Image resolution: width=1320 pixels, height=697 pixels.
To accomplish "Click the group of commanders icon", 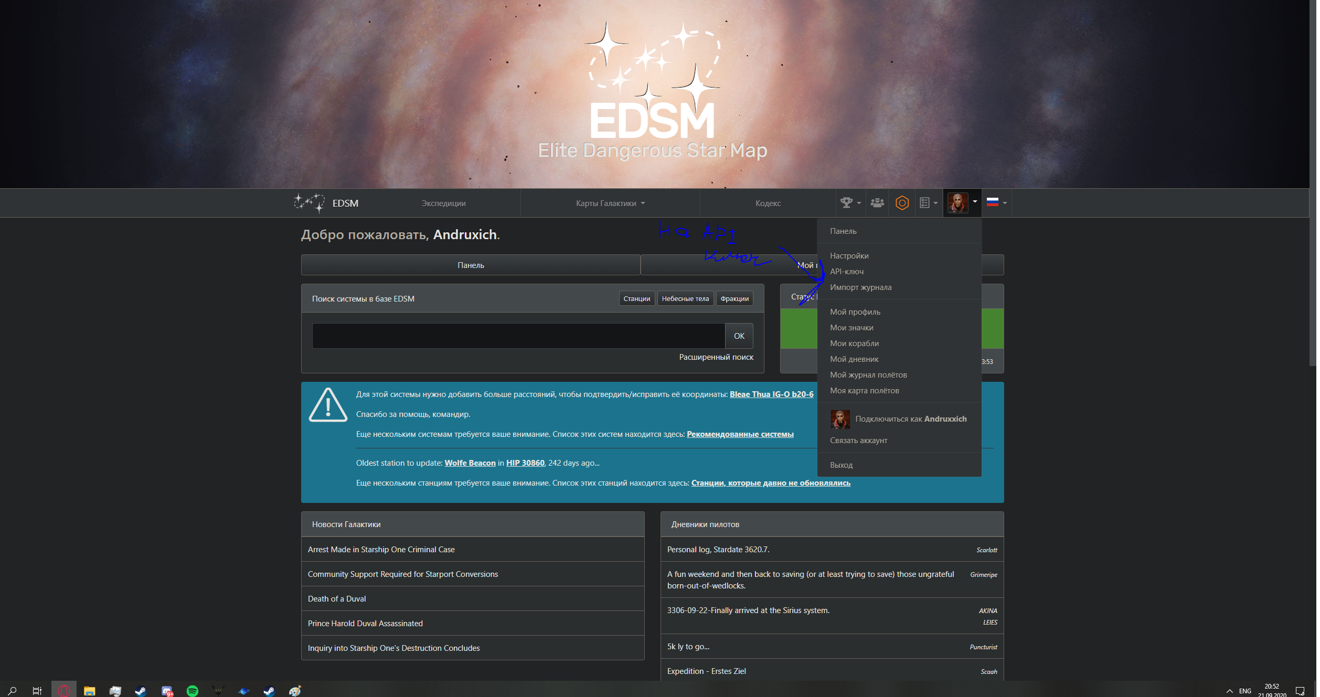I will click(x=877, y=202).
